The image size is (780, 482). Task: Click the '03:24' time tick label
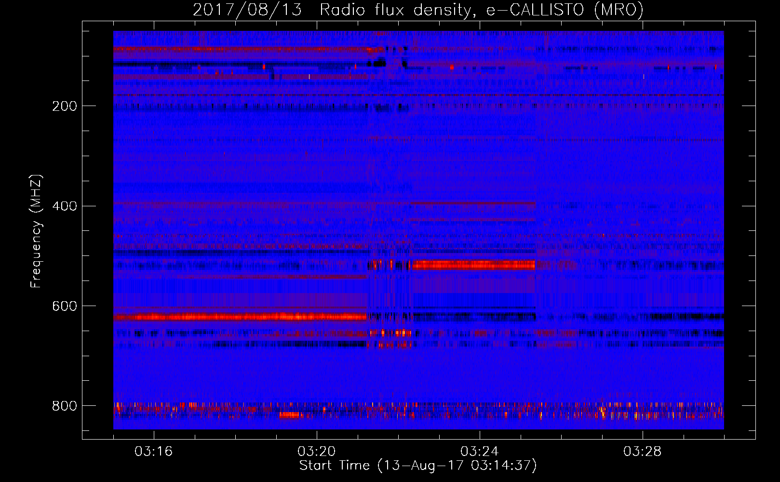point(479,452)
